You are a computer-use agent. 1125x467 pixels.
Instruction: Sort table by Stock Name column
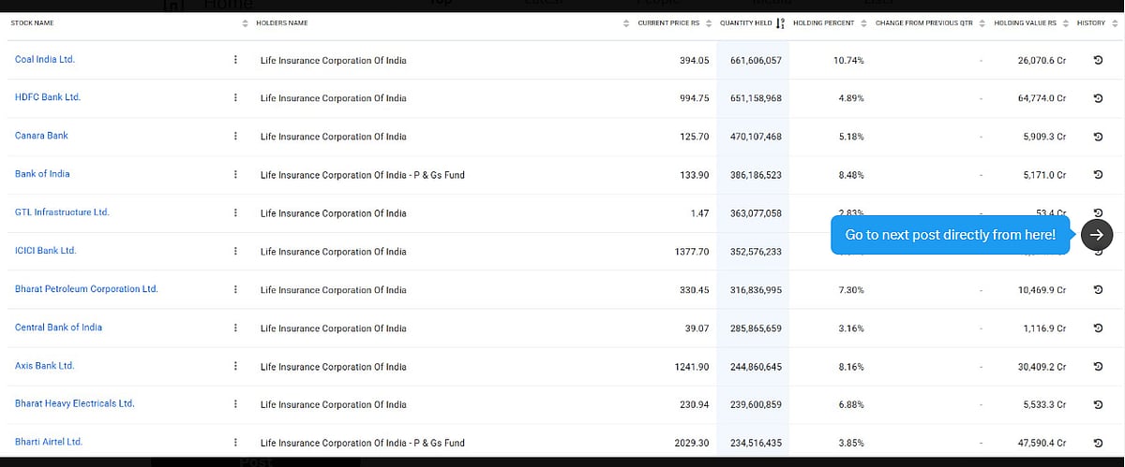point(32,22)
